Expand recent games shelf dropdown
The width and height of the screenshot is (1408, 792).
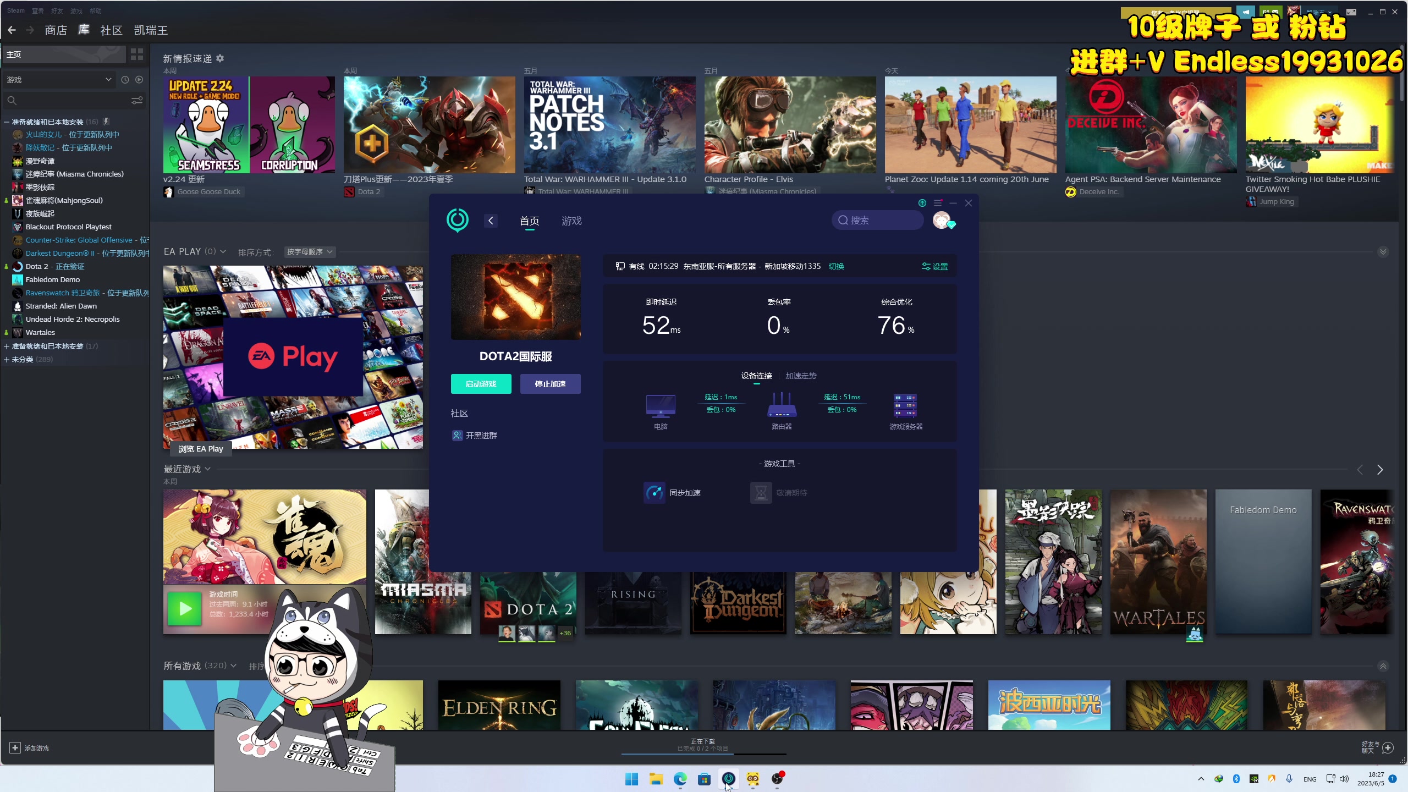(208, 469)
